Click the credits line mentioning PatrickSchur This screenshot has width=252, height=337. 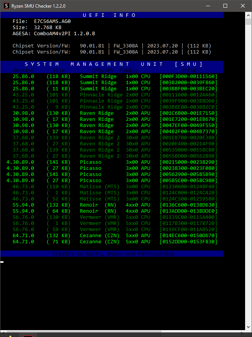114,254
